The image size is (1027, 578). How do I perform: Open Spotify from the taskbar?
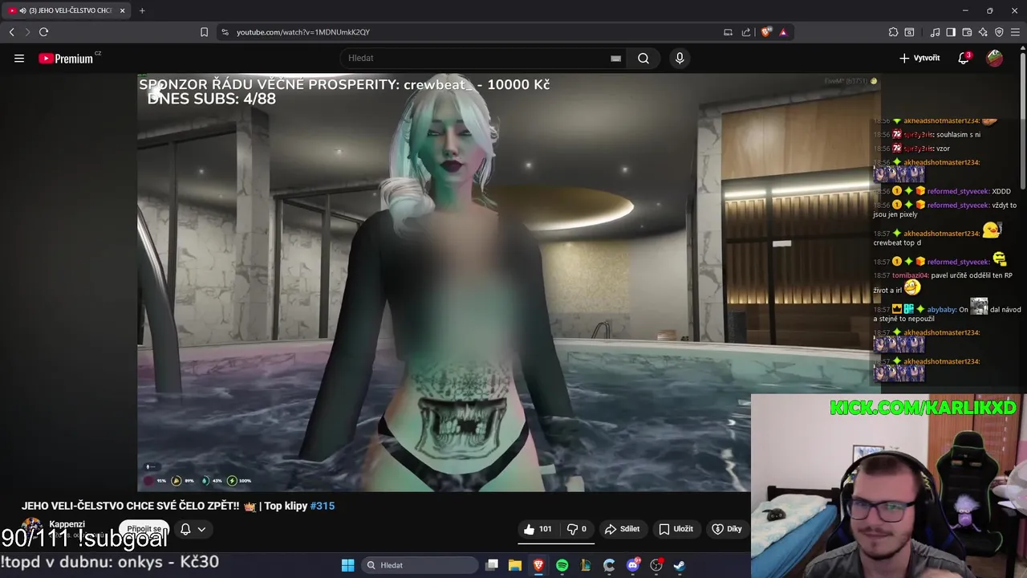pos(562,565)
